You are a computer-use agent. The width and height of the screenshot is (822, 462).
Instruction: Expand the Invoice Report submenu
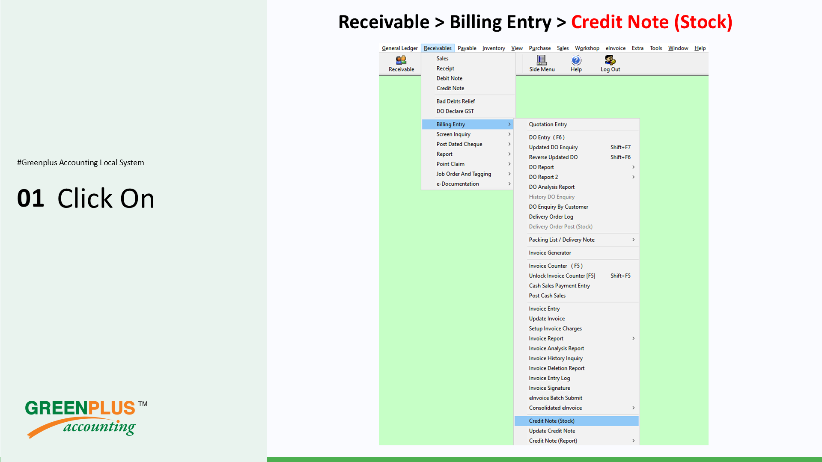577,338
